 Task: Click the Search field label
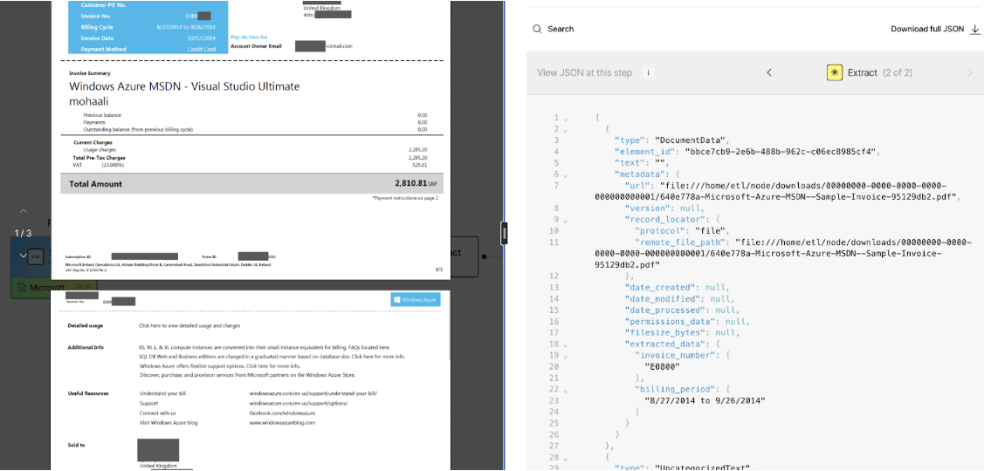pos(561,29)
